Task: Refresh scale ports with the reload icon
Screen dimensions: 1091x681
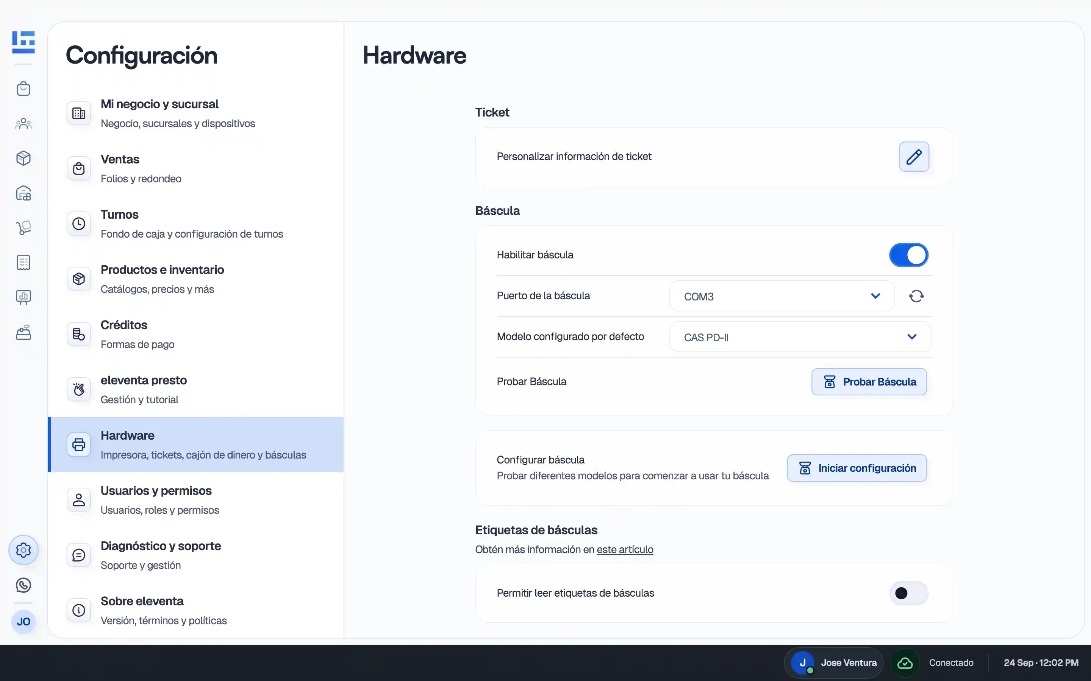Action: [916, 296]
